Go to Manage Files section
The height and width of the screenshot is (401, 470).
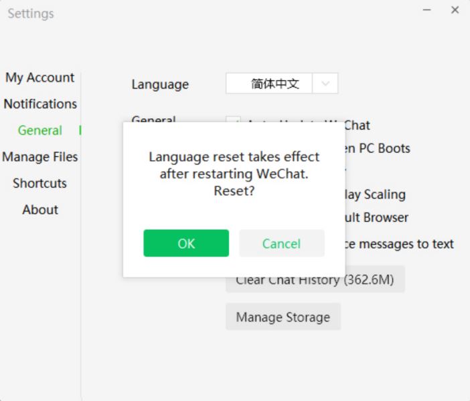40,157
